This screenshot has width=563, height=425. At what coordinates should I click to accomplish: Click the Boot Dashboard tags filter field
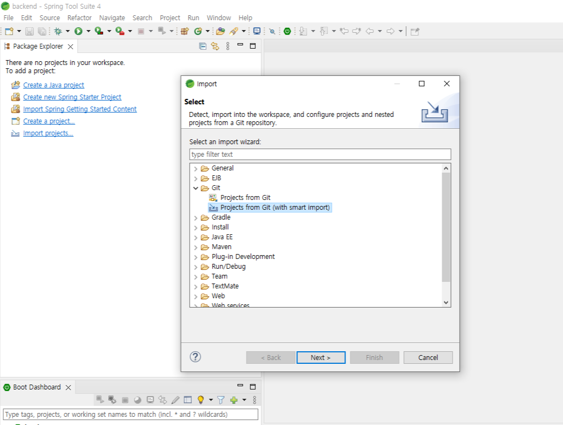click(x=130, y=414)
